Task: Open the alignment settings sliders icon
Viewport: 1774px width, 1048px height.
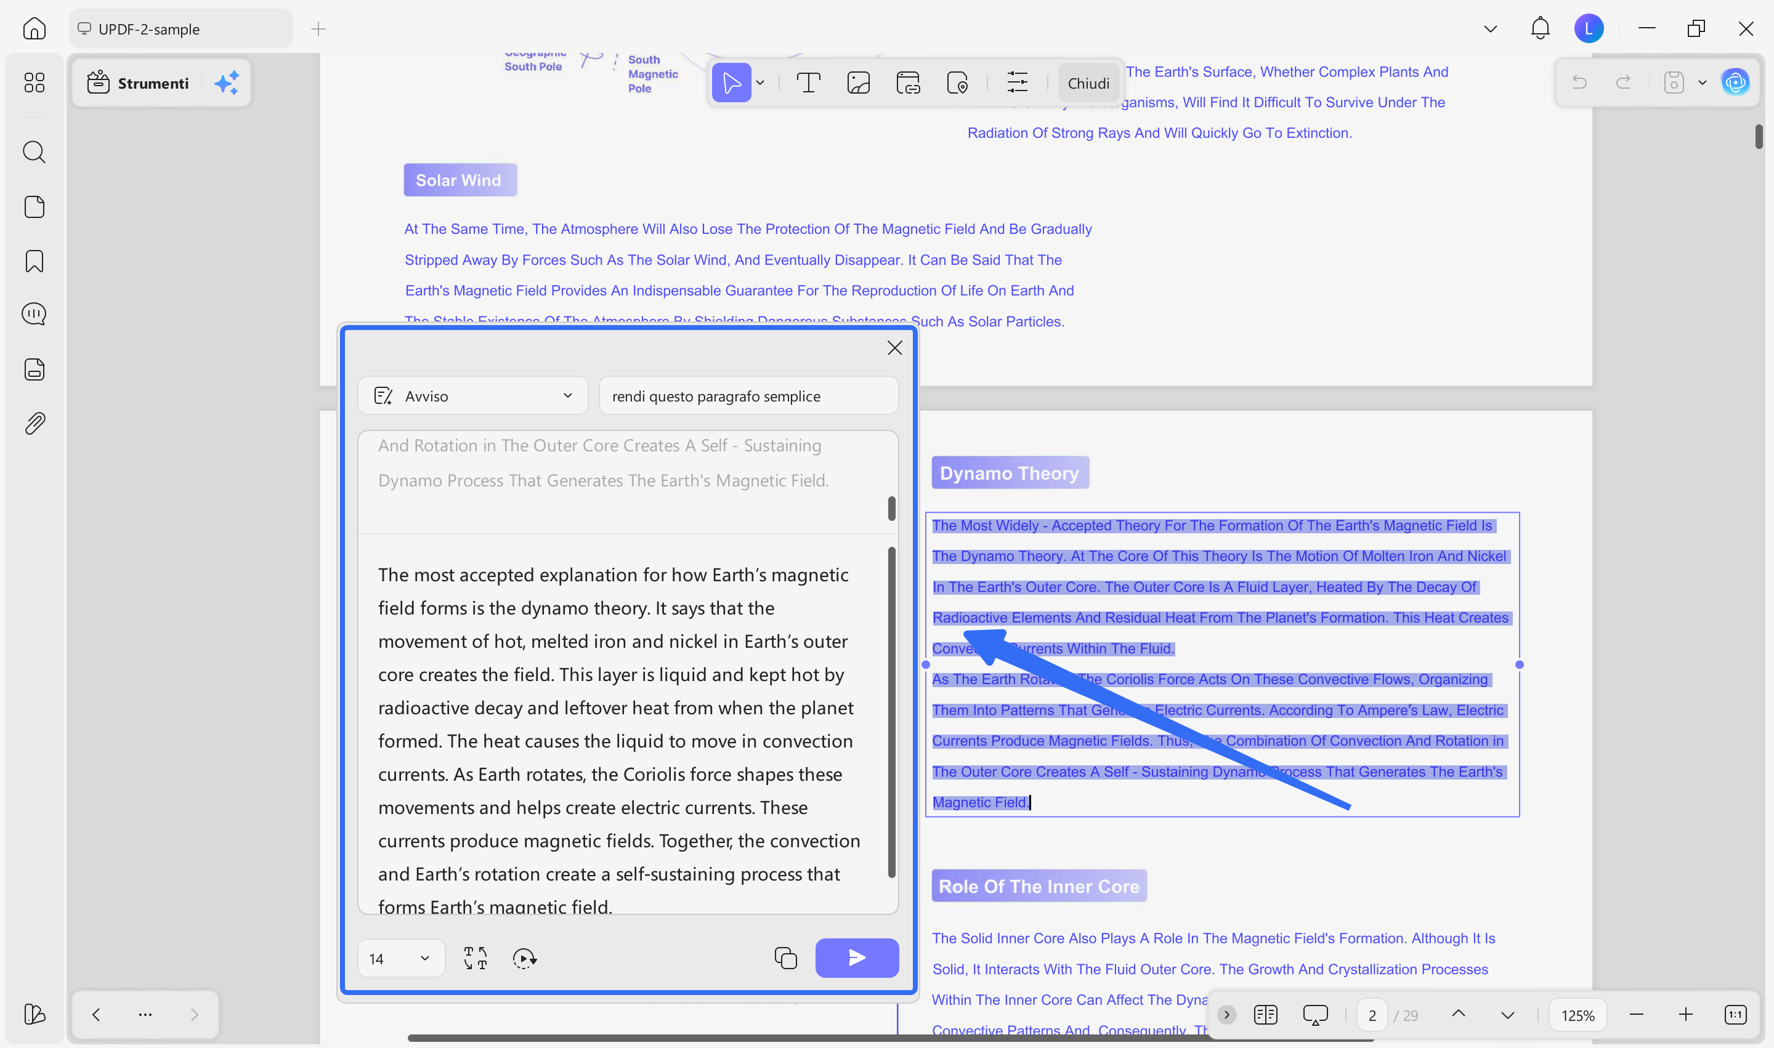Action: pyautogui.click(x=1016, y=83)
